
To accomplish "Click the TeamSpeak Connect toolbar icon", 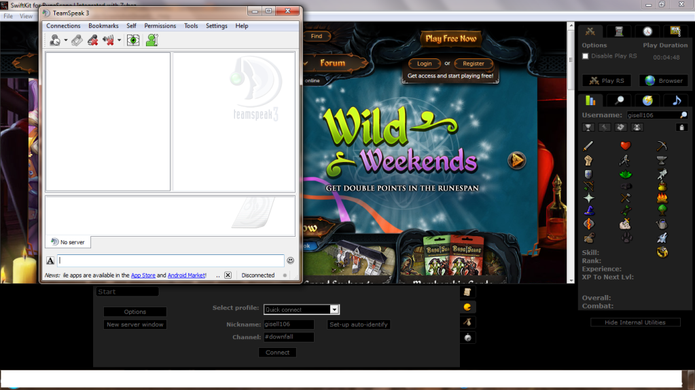I will coord(54,41).
